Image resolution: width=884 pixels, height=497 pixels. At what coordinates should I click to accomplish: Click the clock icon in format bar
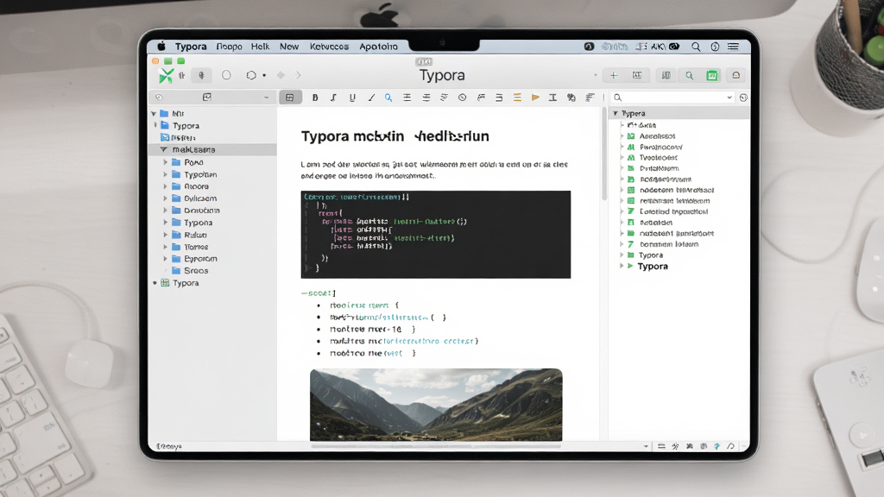tap(463, 98)
